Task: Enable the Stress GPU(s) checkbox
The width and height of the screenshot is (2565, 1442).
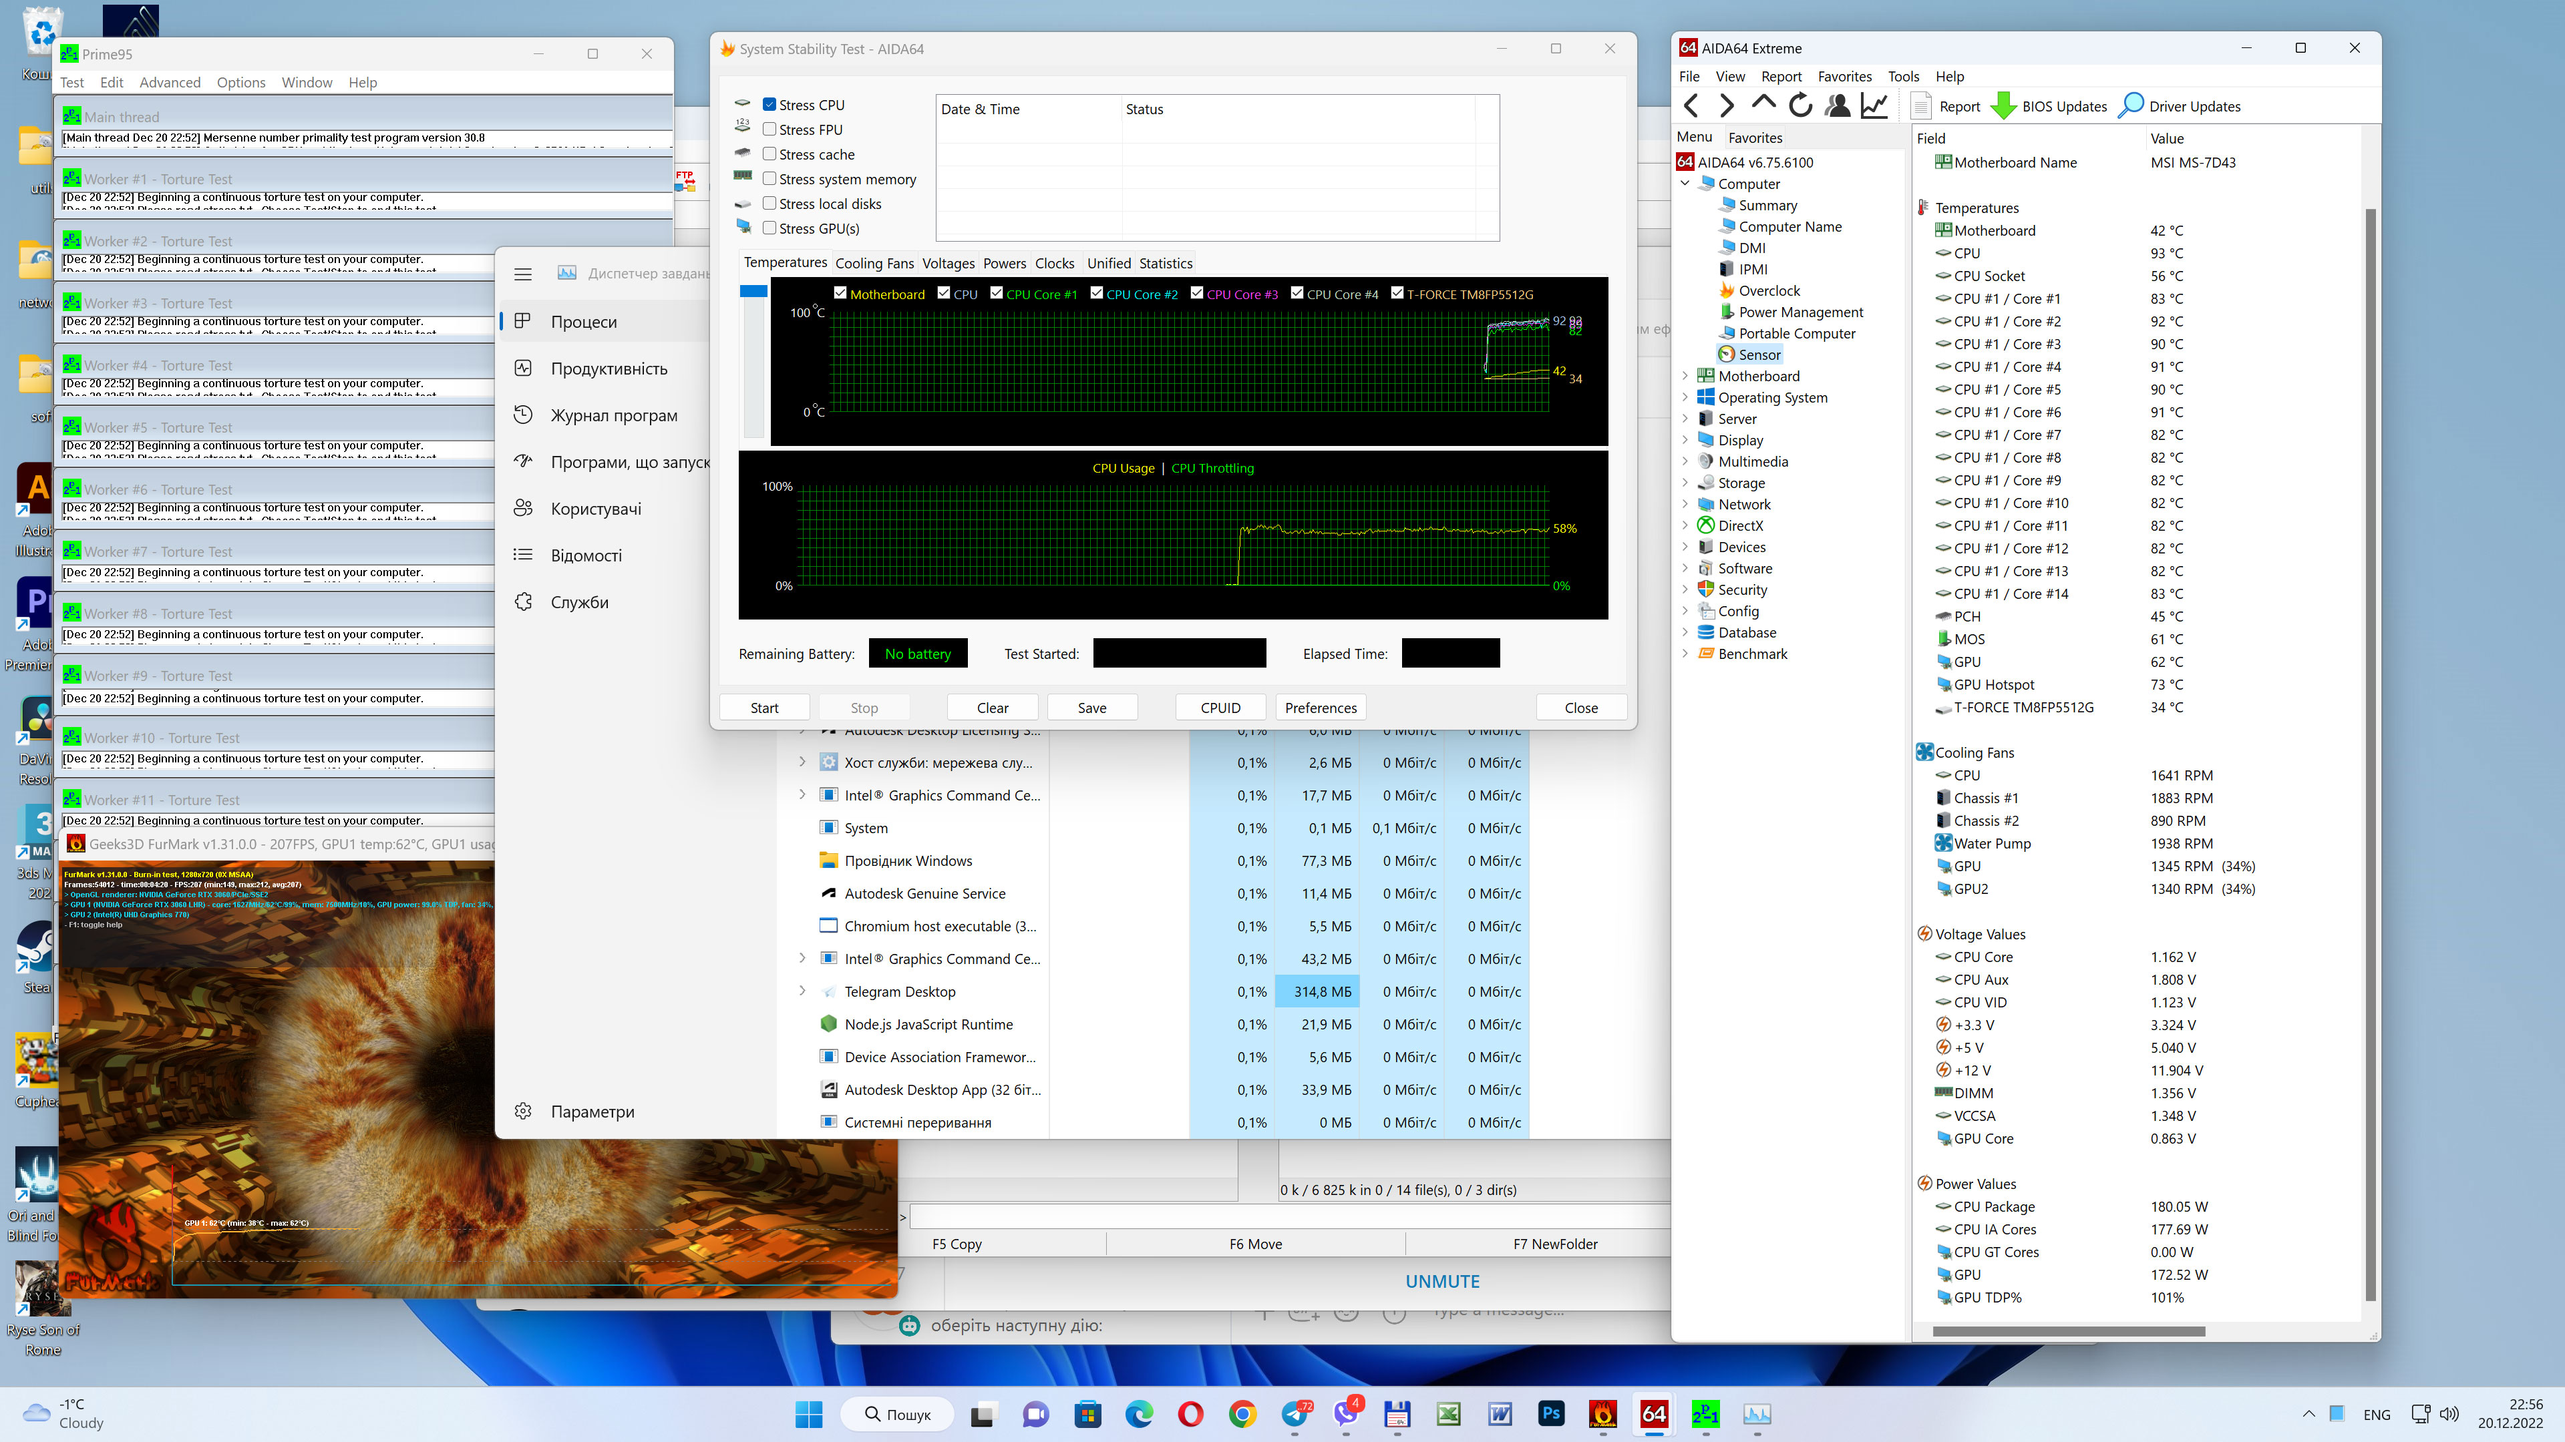Action: 769,229
